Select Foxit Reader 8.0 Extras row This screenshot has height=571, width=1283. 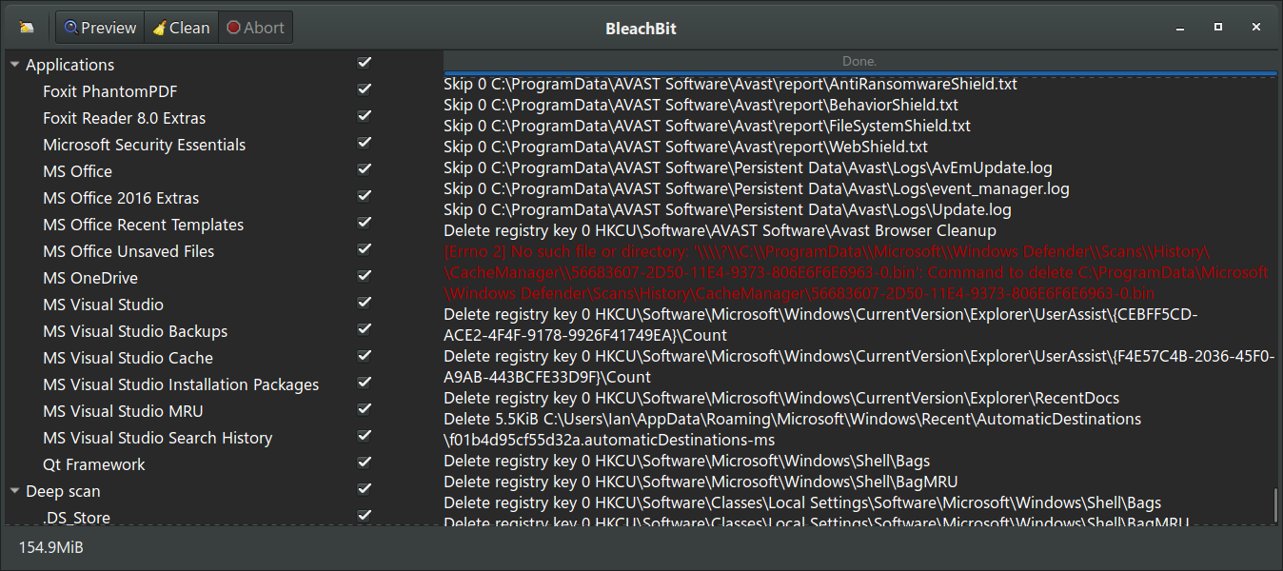coord(124,118)
